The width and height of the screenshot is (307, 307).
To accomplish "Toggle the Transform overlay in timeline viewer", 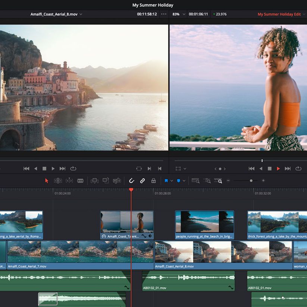I will click(178, 169).
